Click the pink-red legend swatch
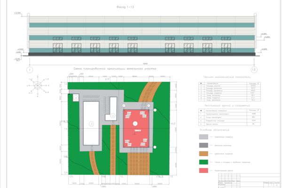The width and height of the screenshot is (282, 188). click(204, 171)
